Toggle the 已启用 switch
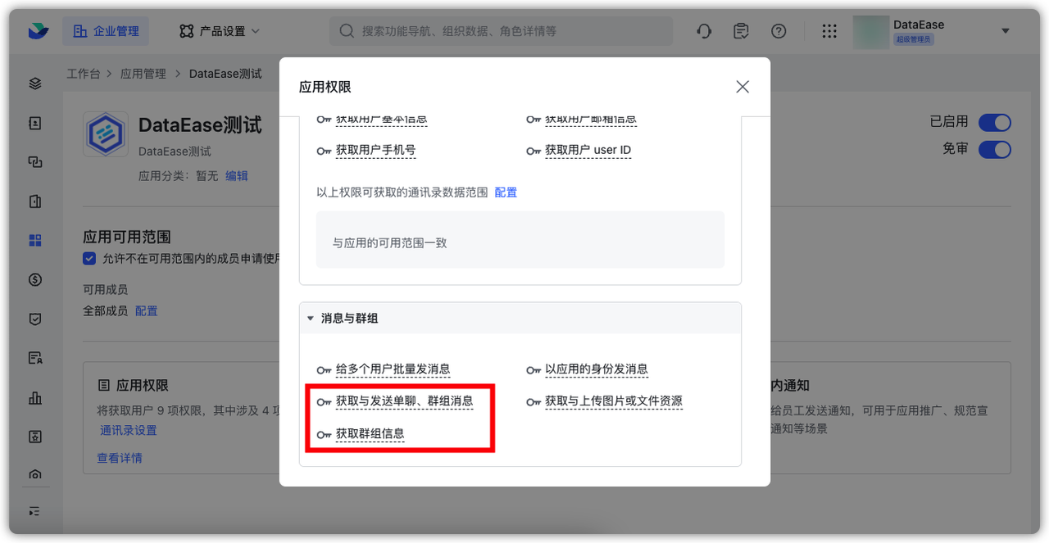The height and width of the screenshot is (543, 1049). [995, 123]
